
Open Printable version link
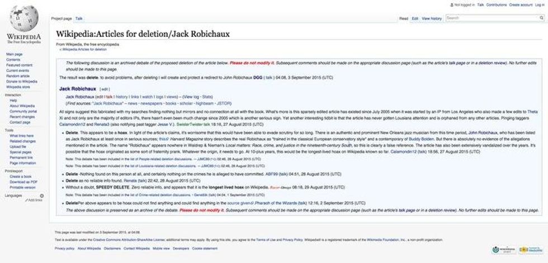coord(22,187)
